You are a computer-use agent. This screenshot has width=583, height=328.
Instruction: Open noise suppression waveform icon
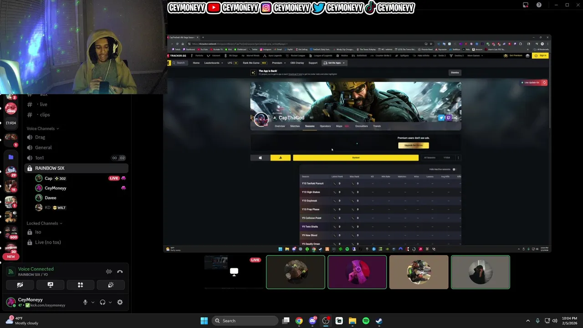pyautogui.click(x=109, y=272)
